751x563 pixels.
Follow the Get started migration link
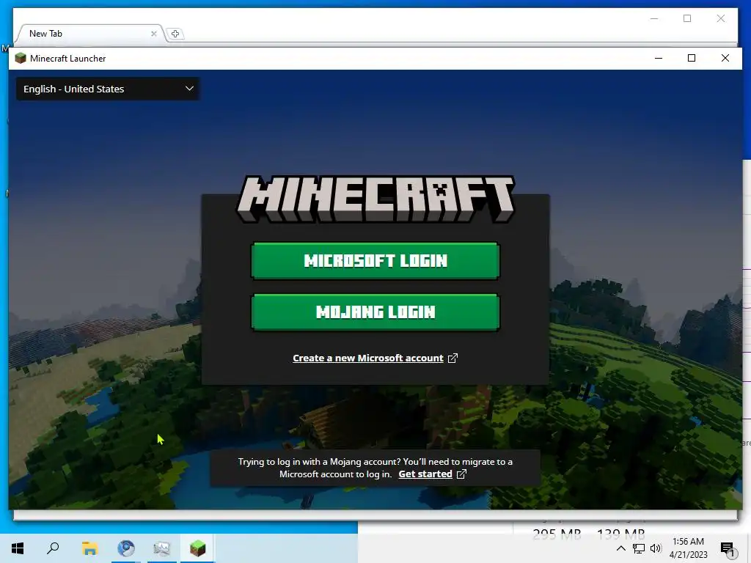432,474
